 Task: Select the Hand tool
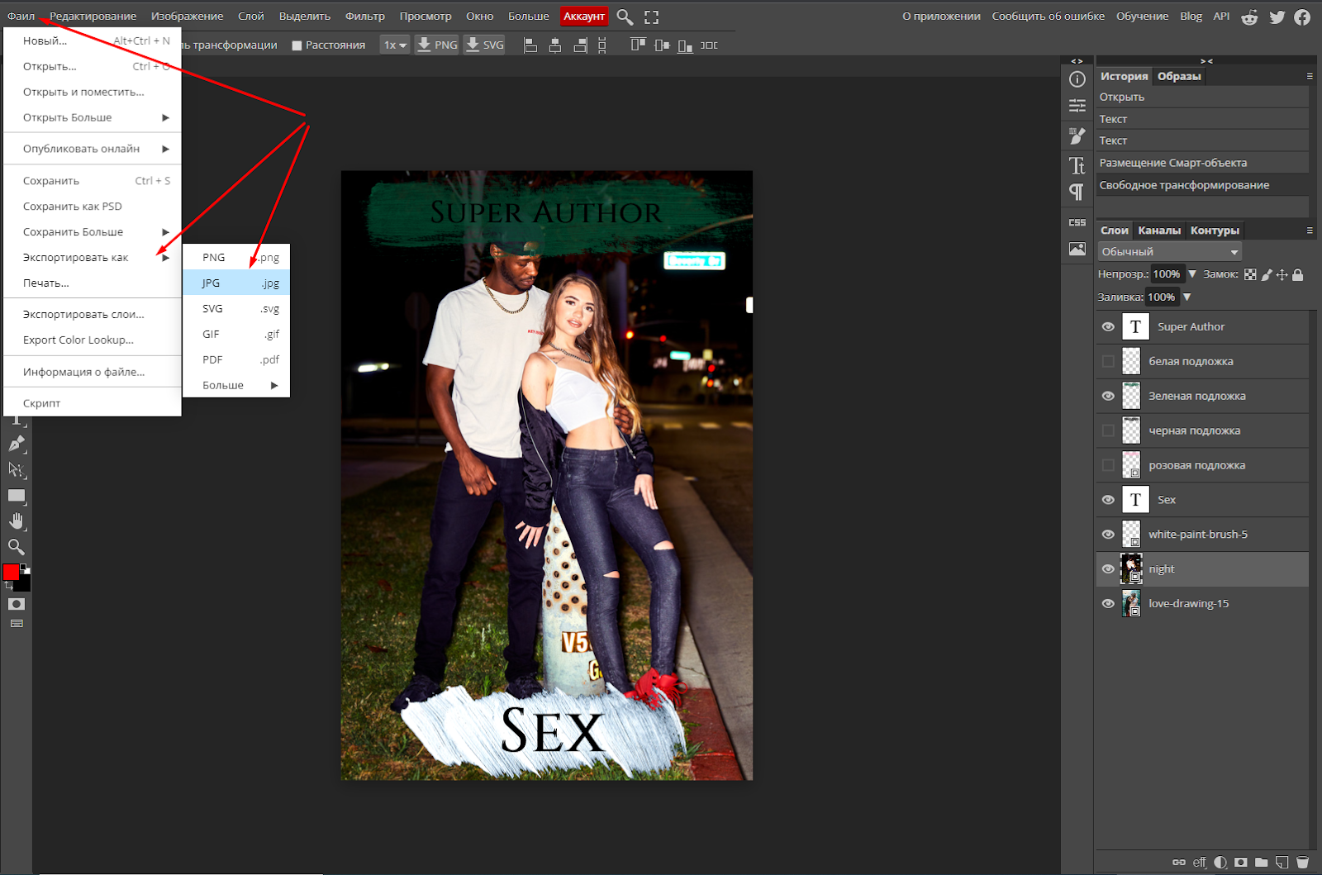click(16, 521)
